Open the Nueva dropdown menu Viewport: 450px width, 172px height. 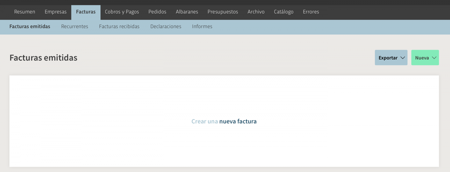[x=425, y=57]
